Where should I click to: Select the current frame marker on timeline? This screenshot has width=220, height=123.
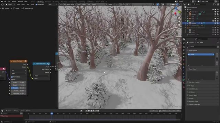[52, 113]
